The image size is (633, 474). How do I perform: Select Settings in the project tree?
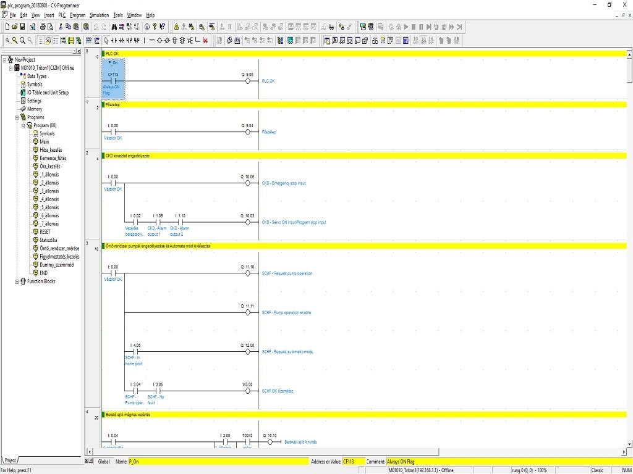tap(35, 101)
